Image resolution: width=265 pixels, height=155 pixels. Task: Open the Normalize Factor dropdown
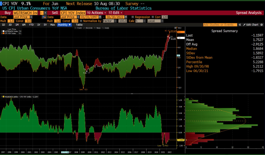click(109, 21)
